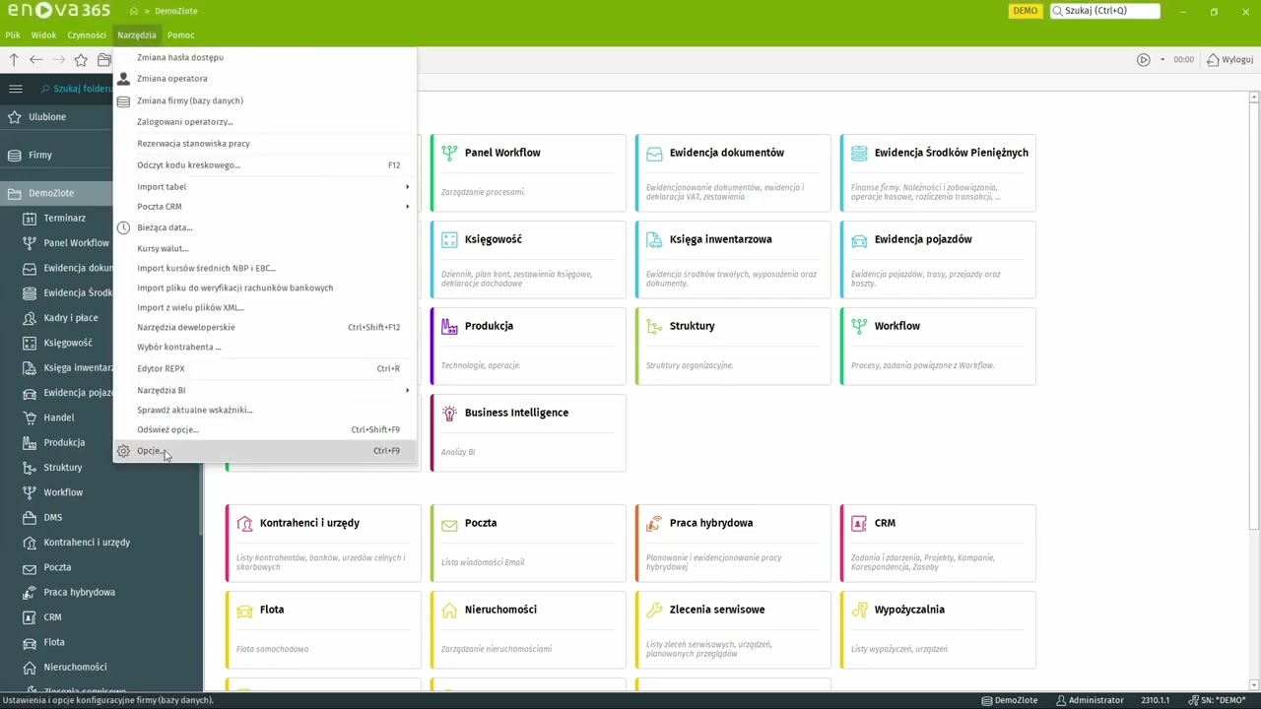Screen dimensions: 1261x709
Task: Open the Poczta tile
Action: click(528, 543)
